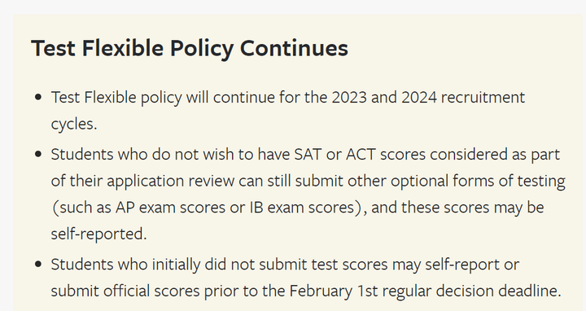Click the phrase application review
Image resolution: width=586 pixels, height=311 pixels.
point(171,182)
